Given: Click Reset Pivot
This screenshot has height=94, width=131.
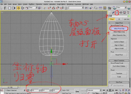Looking at the screenshot, I should click(x=119, y=55).
